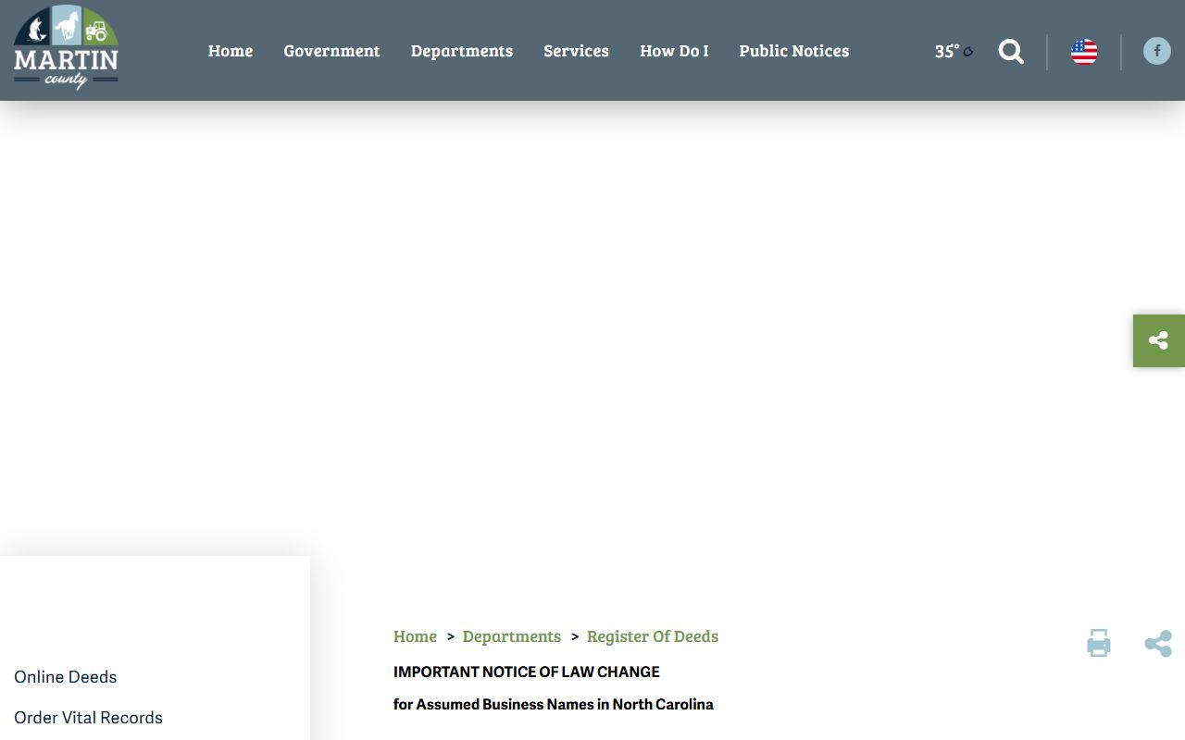
Task: Print the page with printer icon
Action: (x=1099, y=643)
